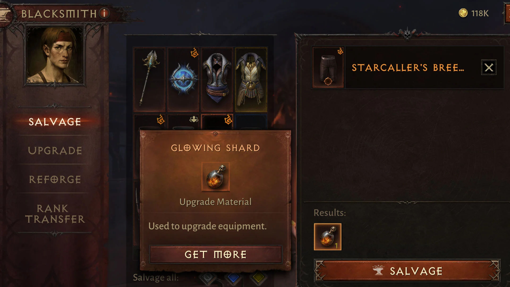The width and height of the screenshot is (510, 287).
Task: Toggle salvage all yellow quality items
Action: click(x=258, y=277)
